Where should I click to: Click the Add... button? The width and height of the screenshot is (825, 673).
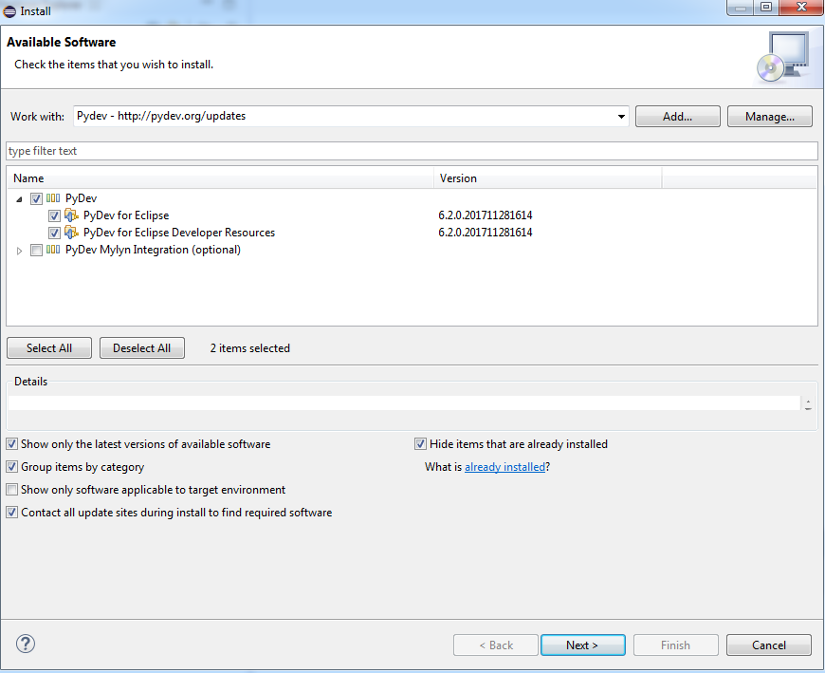(678, 117)
